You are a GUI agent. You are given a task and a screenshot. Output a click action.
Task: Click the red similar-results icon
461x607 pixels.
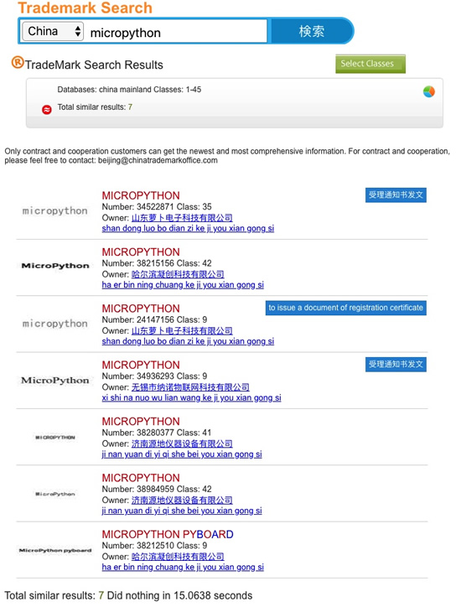46,110
